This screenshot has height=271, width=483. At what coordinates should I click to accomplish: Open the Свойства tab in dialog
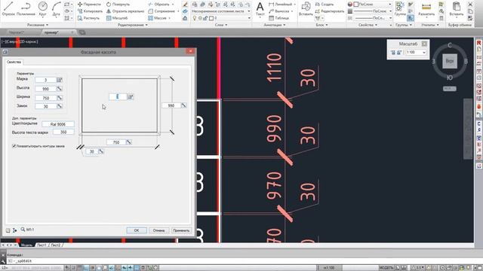pyautogui.click(x=14, y=62)
